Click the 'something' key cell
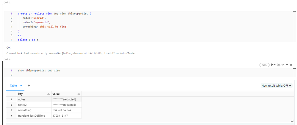The width and height of the screenshot is (297, 125). pyautogui.click(x=25, y=110)
